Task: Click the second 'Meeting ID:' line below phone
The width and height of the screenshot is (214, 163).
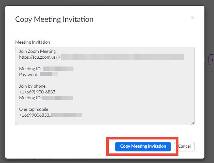Action: (30, 98)
